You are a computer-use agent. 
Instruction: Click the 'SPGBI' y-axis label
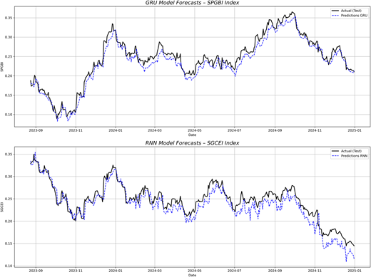[x=2, y=67]
